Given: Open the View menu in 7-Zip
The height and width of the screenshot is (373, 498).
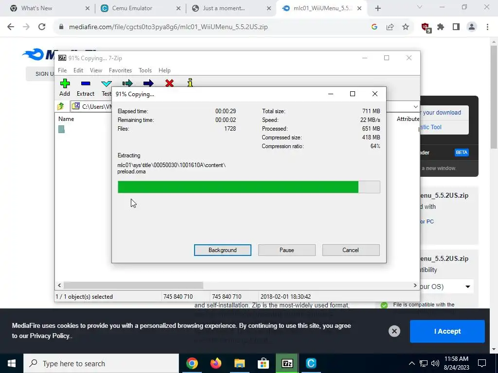Looking at the screenshot, I should pos(96,70).
